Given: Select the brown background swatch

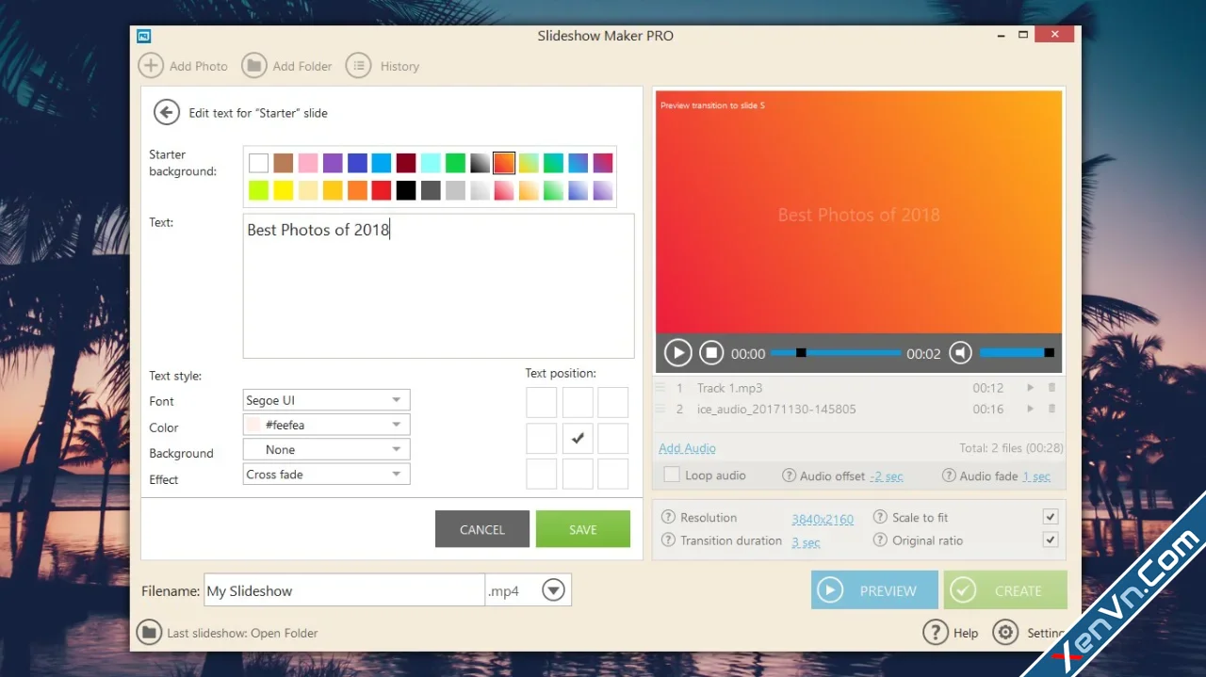Looking at the screenshot, I should (283, 163).
